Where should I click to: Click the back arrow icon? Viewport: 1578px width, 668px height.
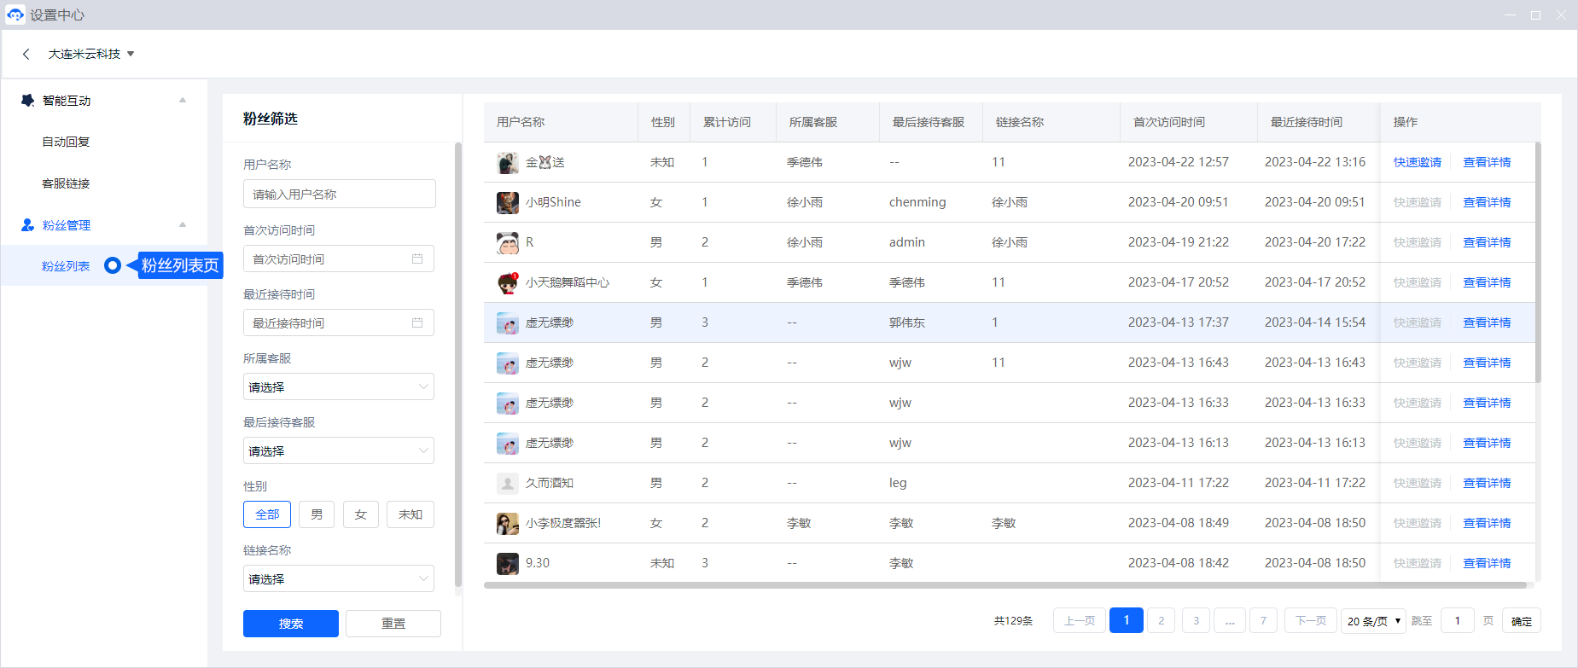click(26, 54)
